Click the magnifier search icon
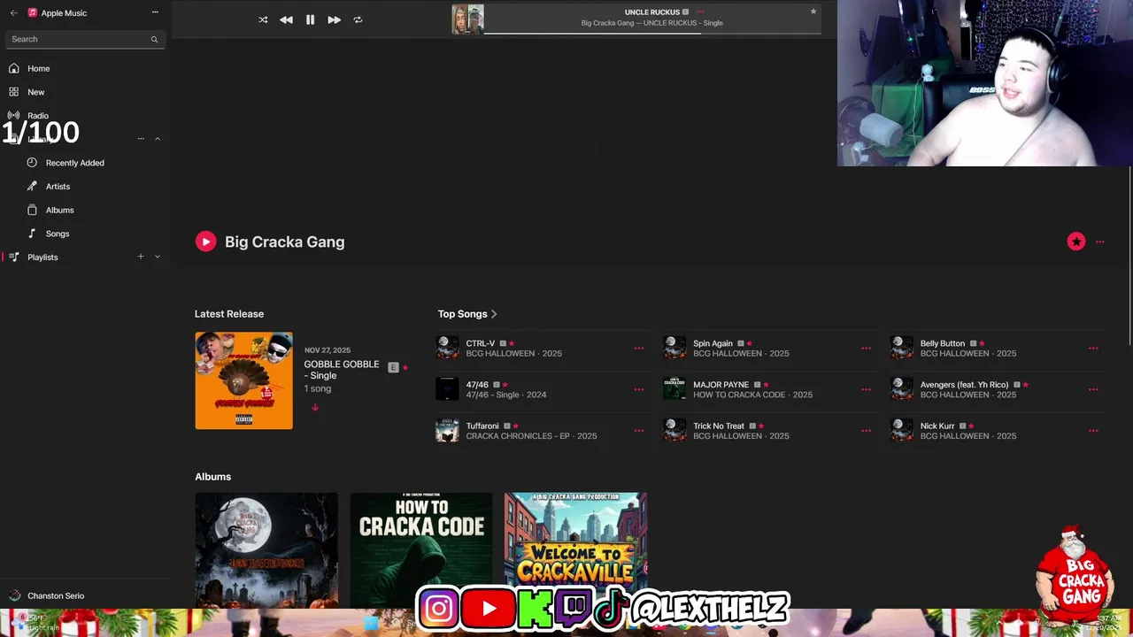The image size is (1133, 637). 154,39
